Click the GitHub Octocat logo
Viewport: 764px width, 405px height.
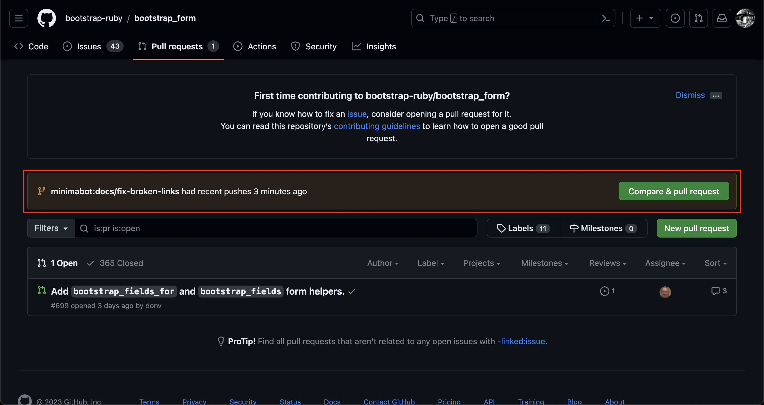[47, 18]
